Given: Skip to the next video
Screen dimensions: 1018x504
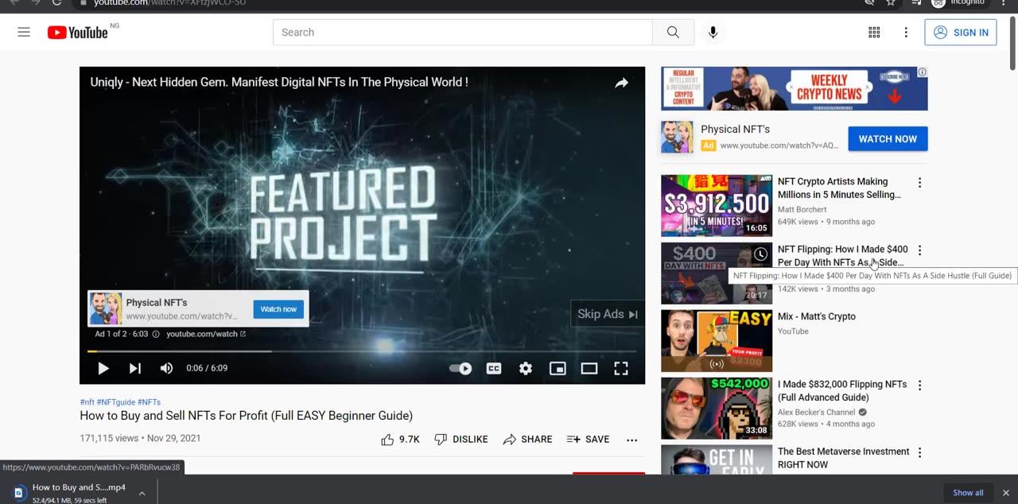Looking at the screenshot, I should click(x=134, y=368).
